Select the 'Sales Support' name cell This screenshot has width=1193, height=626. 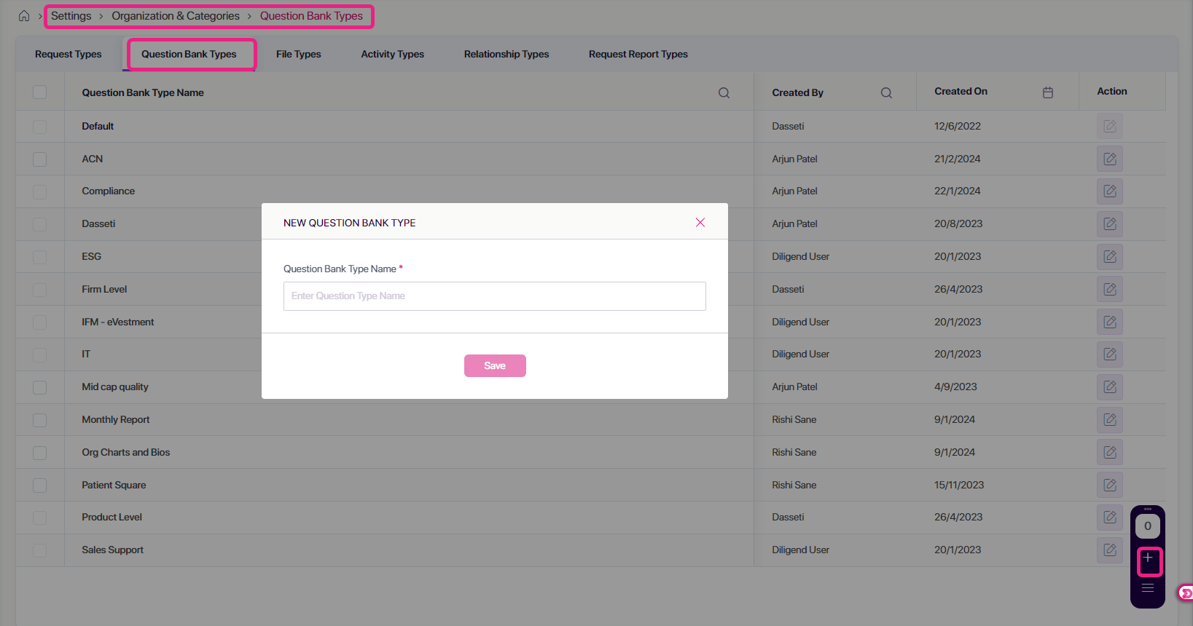pyautogui.click(x=112, y=550)
